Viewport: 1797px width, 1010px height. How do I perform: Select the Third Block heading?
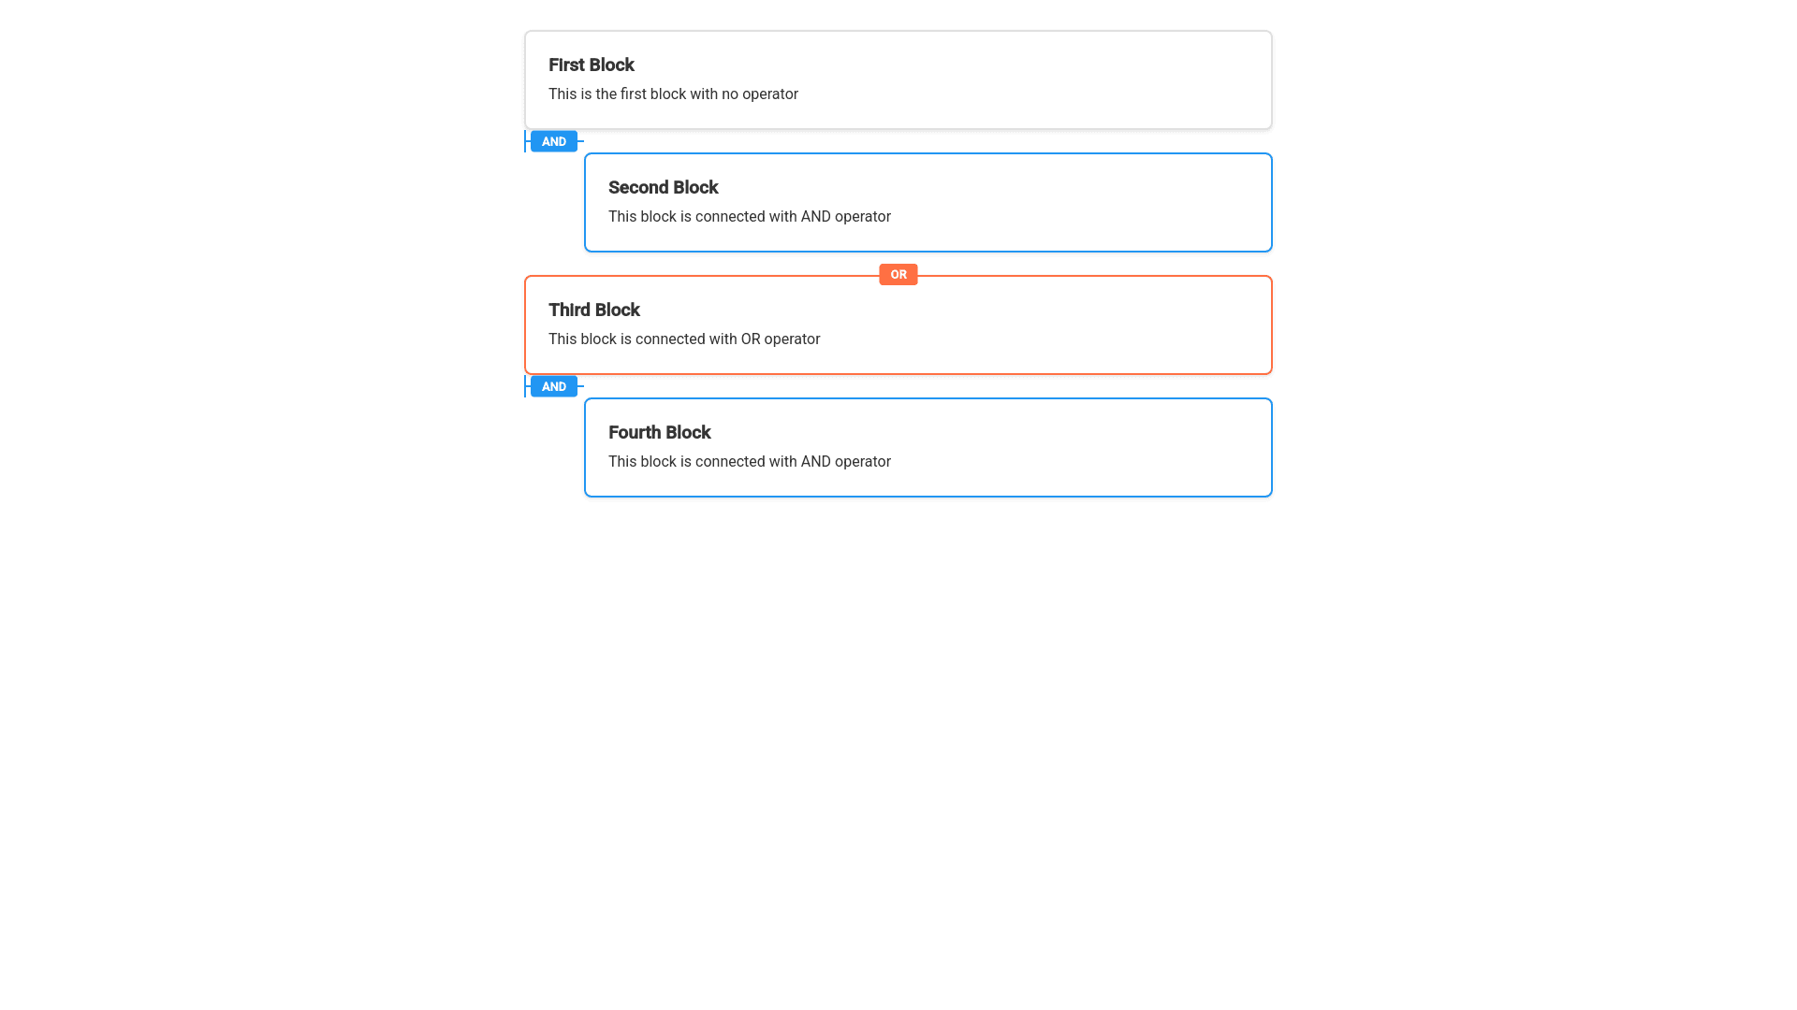(x=593, y=310)
